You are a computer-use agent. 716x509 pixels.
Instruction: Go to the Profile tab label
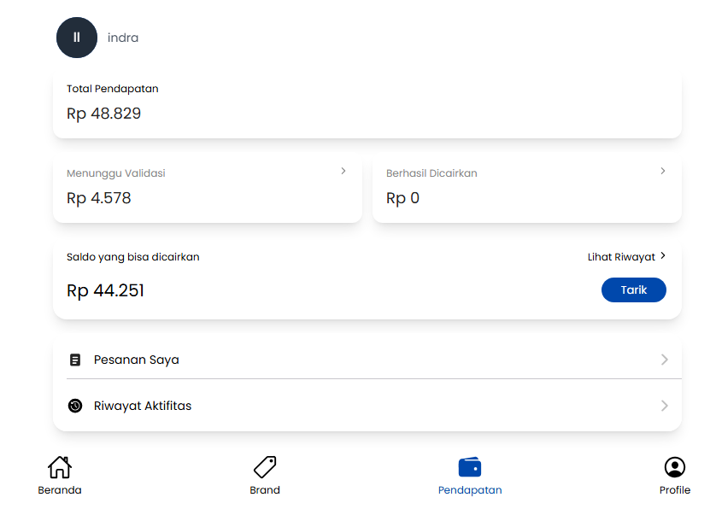pos(675,490)
